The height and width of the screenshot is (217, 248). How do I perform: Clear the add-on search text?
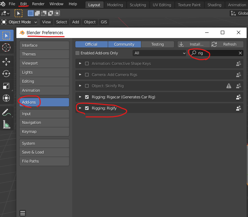[x=240, y=53]
